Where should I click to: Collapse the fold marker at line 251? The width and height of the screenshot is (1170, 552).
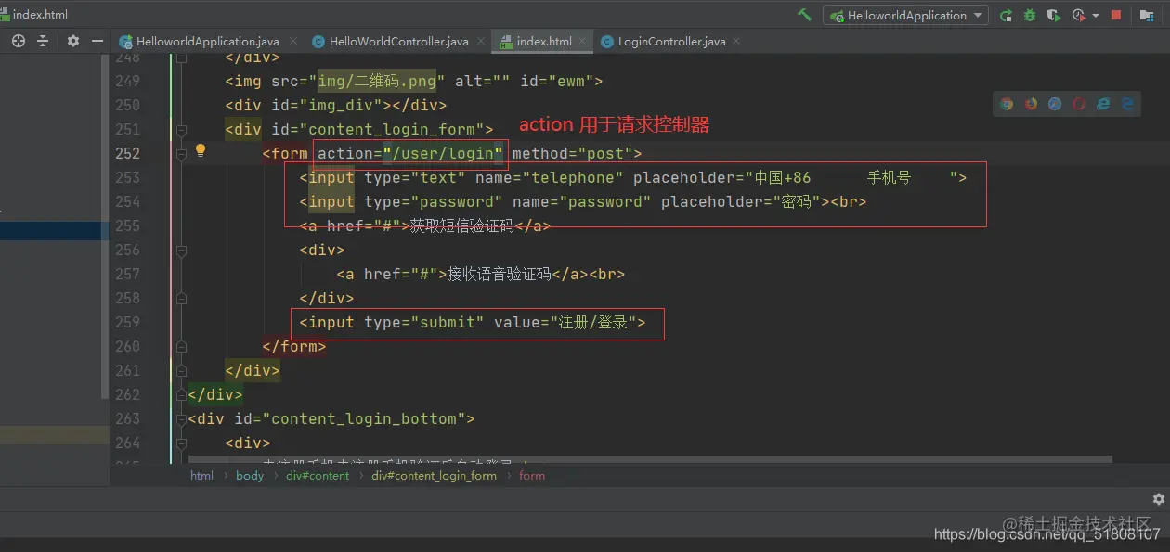tap(181, 130)
